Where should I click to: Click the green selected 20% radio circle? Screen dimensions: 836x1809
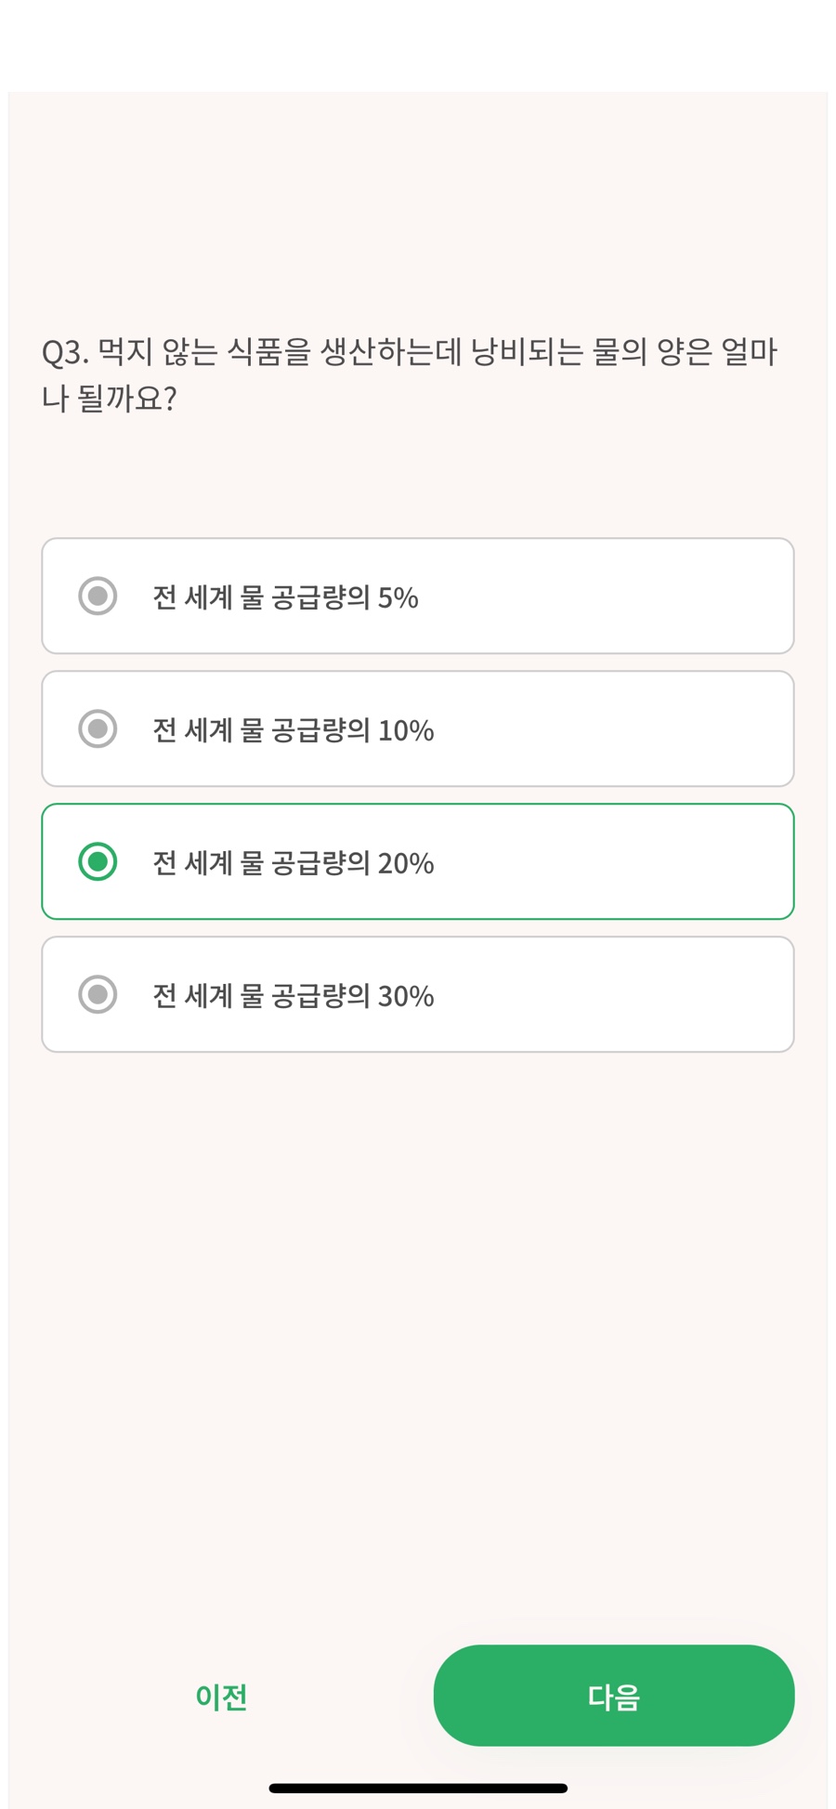[98, 861]
